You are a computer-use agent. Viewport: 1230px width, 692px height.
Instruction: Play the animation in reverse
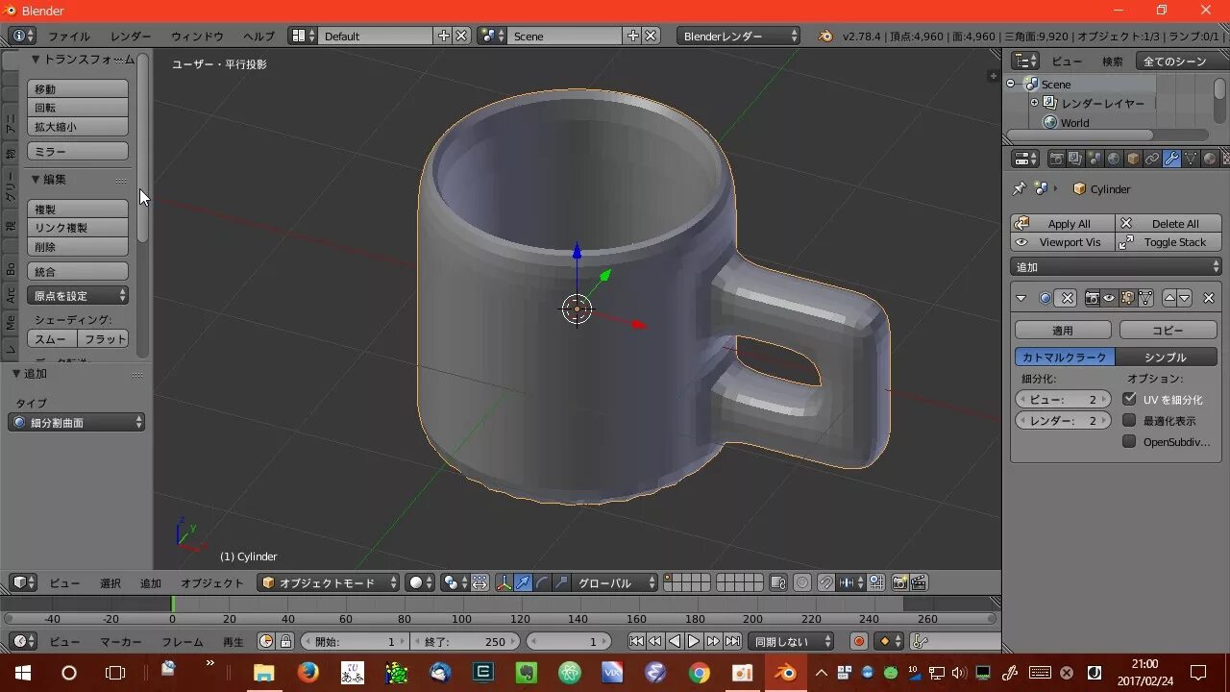click(675, 641)
